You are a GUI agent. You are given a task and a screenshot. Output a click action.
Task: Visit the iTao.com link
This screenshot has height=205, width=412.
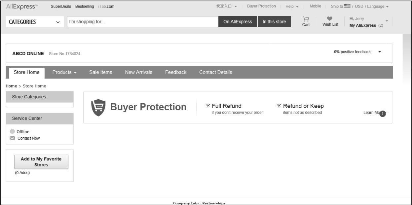point(106,7)
